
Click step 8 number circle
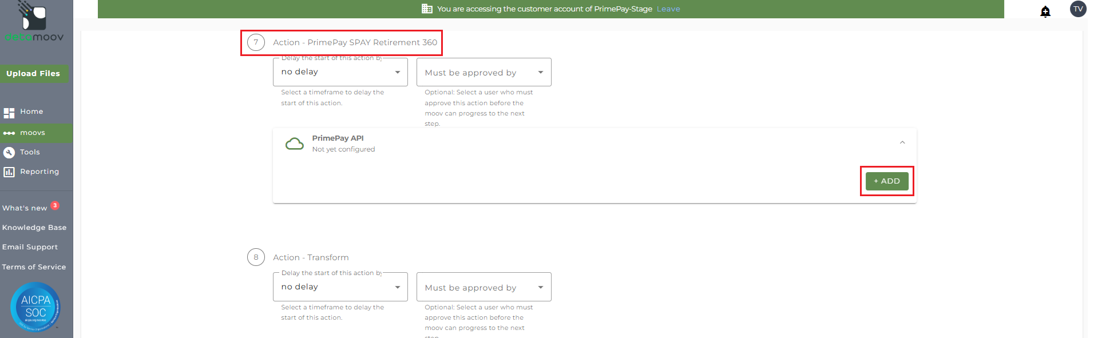click(256, 257)
